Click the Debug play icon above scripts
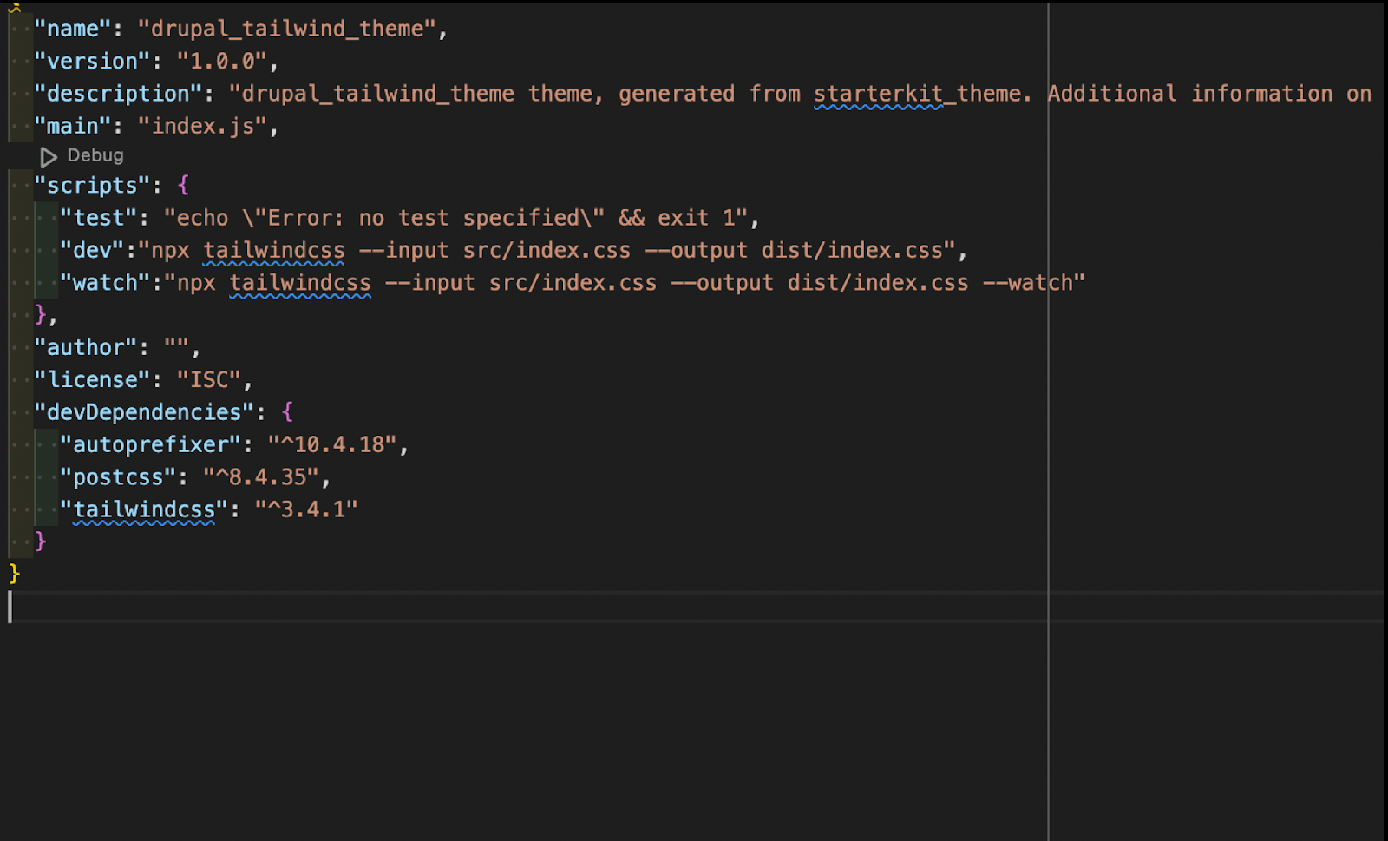This screenshot has width=1388, height=841. click(x=49, y=156)
